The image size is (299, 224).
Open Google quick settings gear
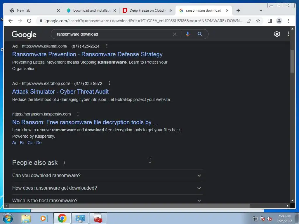[x=277, y=34]
